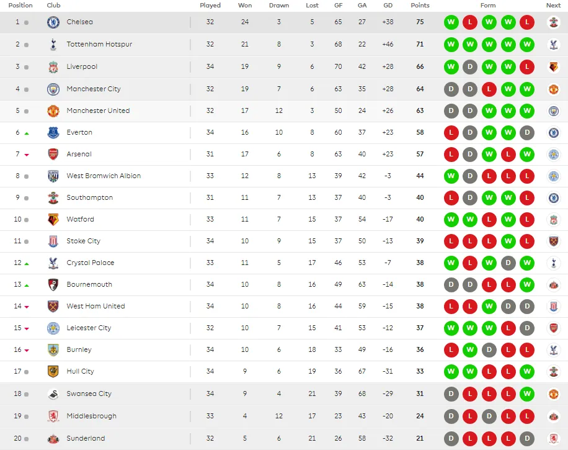Click the Form column header
The height and width of the screenshot is (450, 568).
[x=488, y=5]
